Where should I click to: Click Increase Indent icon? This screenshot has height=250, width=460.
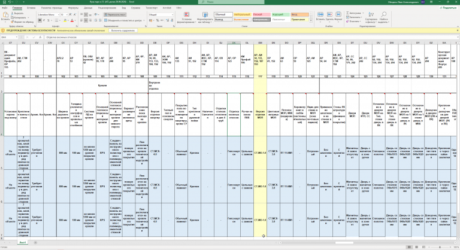100,20
